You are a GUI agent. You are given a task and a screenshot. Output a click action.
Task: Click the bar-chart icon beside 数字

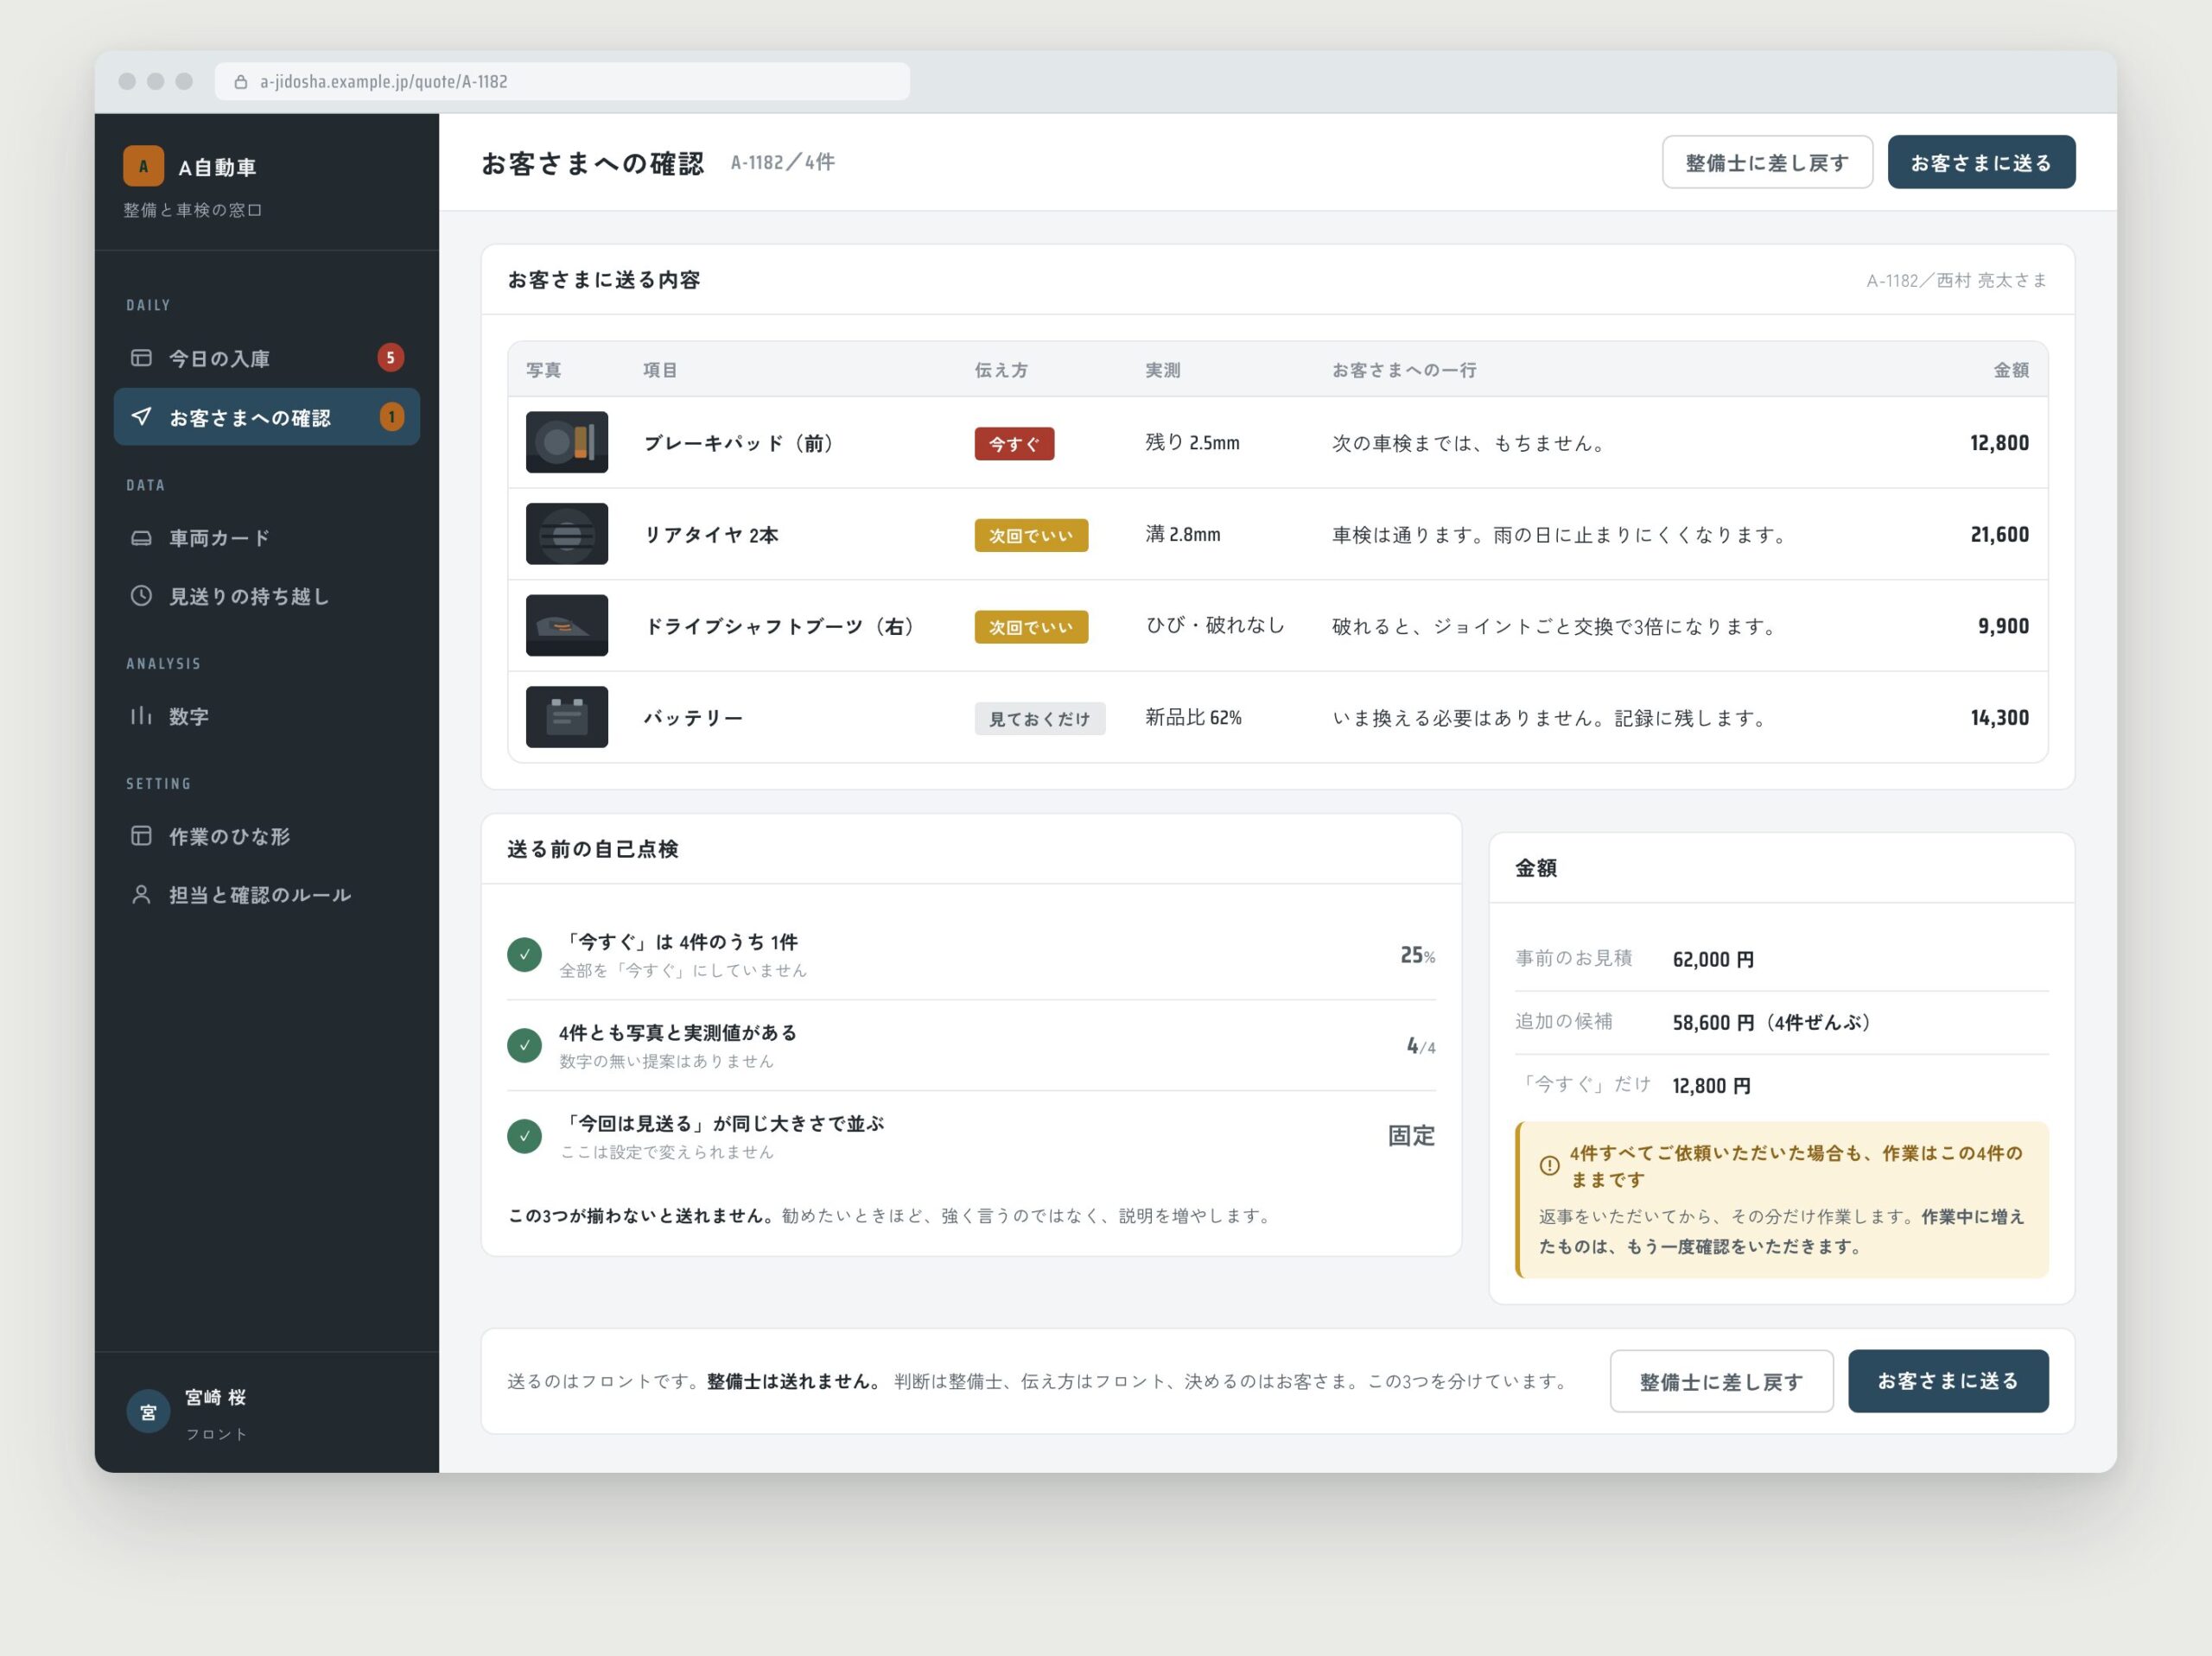pyautogui.click(x=141, y=716)
